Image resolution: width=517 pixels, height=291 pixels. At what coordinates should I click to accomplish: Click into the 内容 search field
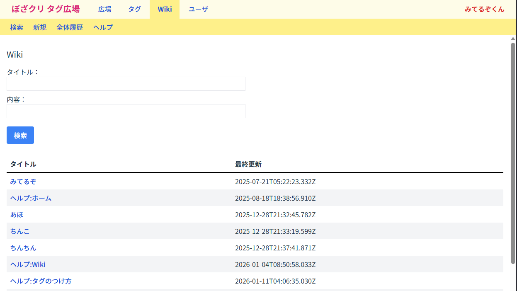[x=126, y=111]
